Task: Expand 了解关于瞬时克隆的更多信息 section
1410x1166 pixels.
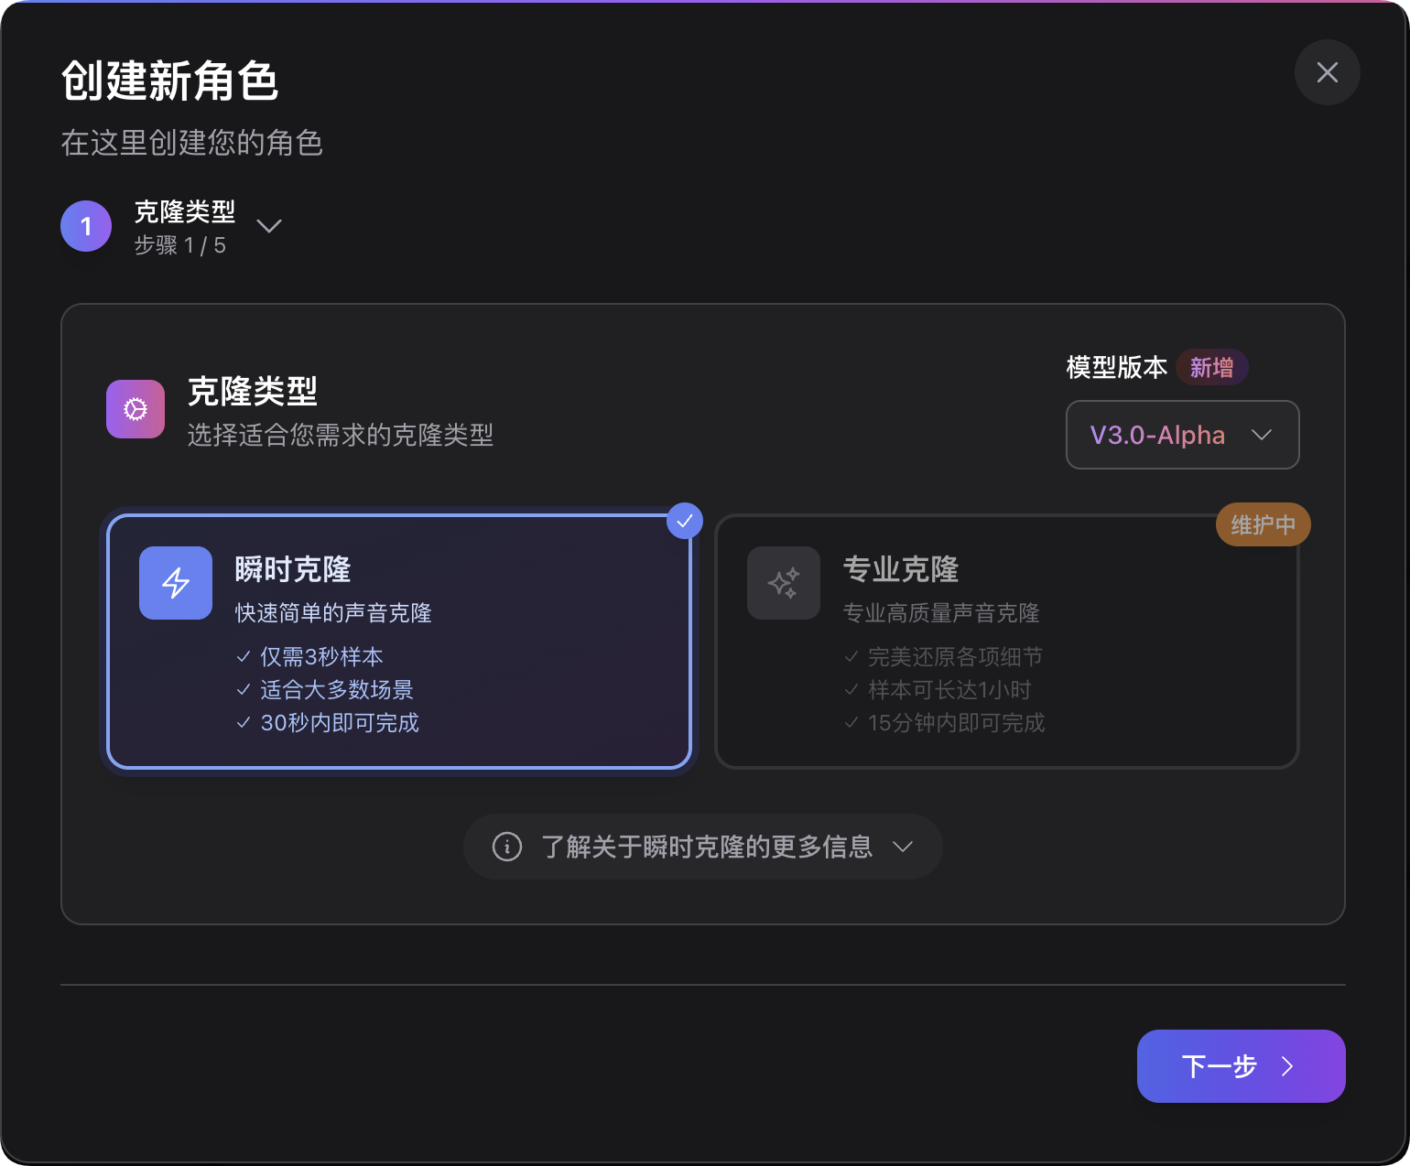Action: click(702, 847)
